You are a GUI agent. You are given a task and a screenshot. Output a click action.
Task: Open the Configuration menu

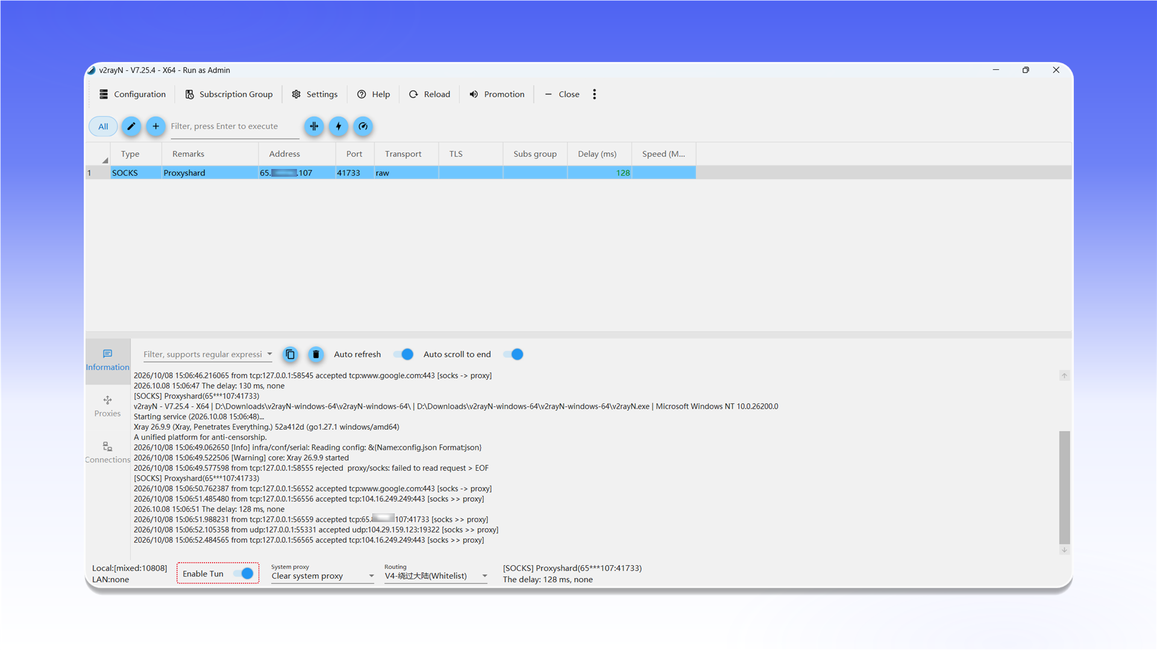pos(133,94)
